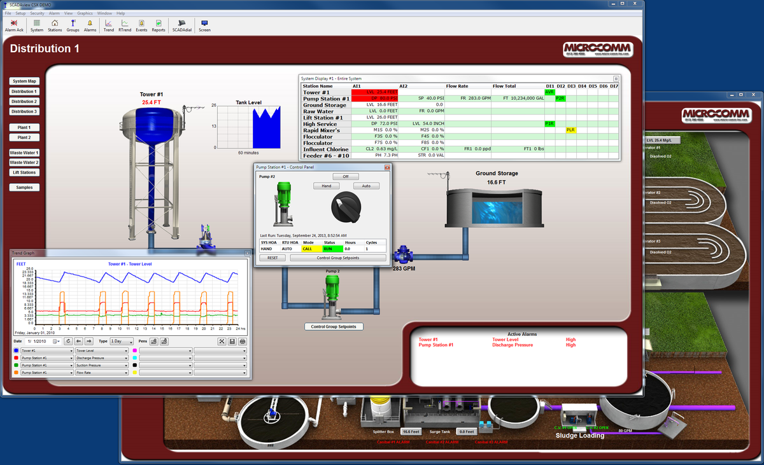Viewport: 764px width, 465px height.
Task: Click the blue pen color swatch
Action: (x=16, y=350)
